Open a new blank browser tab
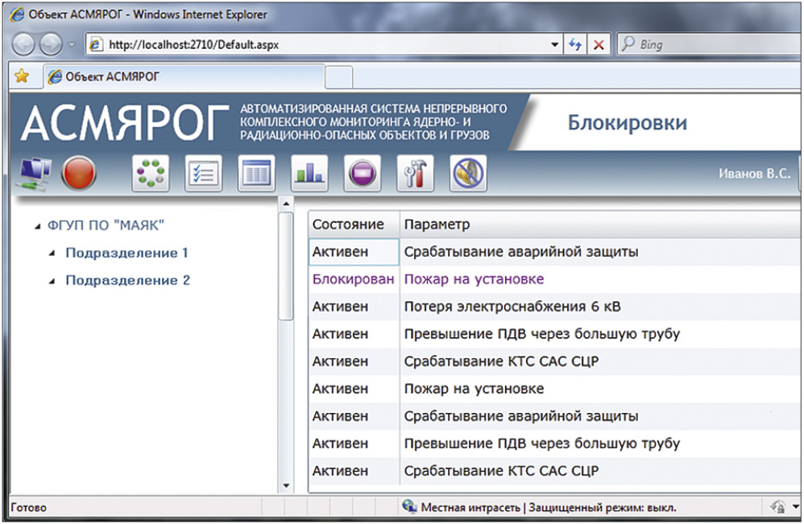The height and width of the screenshot is (524, 804). pos(339,77)
